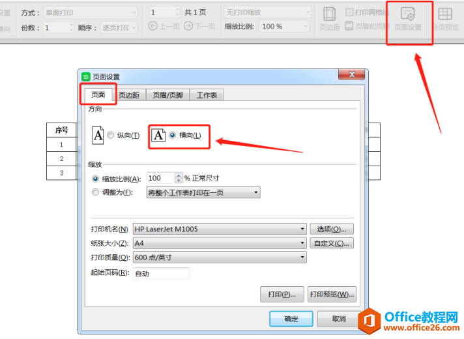Select the 缩放比例(A) radio button
464x339 pixels.
[95, 179]
